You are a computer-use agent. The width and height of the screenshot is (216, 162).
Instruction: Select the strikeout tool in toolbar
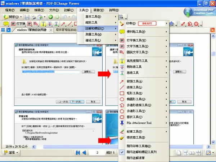(x=50, y=24)
